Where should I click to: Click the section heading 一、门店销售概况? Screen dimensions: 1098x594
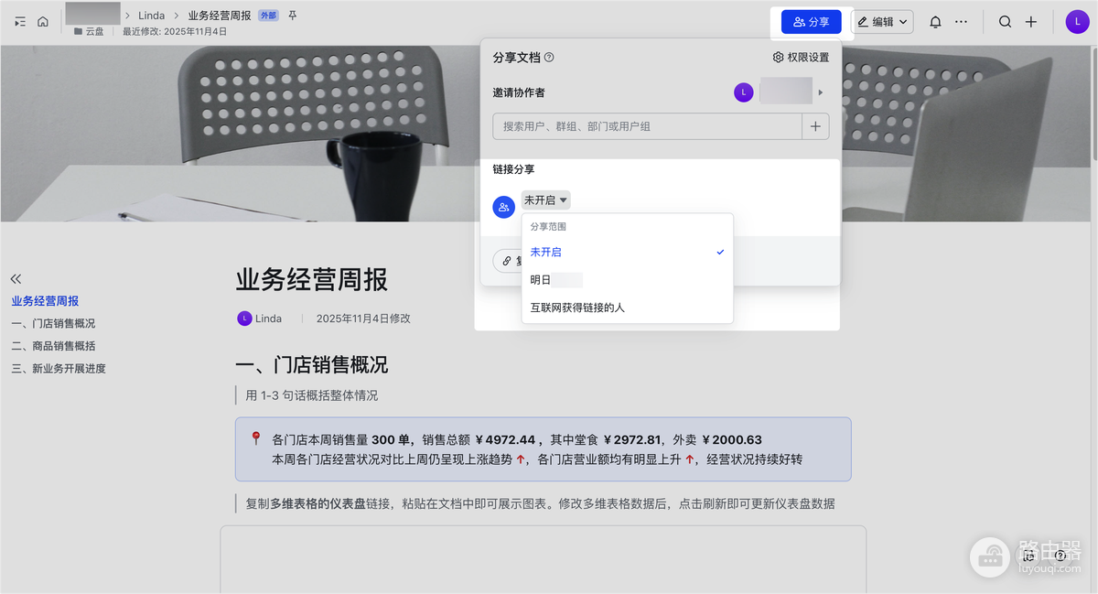click(312, 365)
